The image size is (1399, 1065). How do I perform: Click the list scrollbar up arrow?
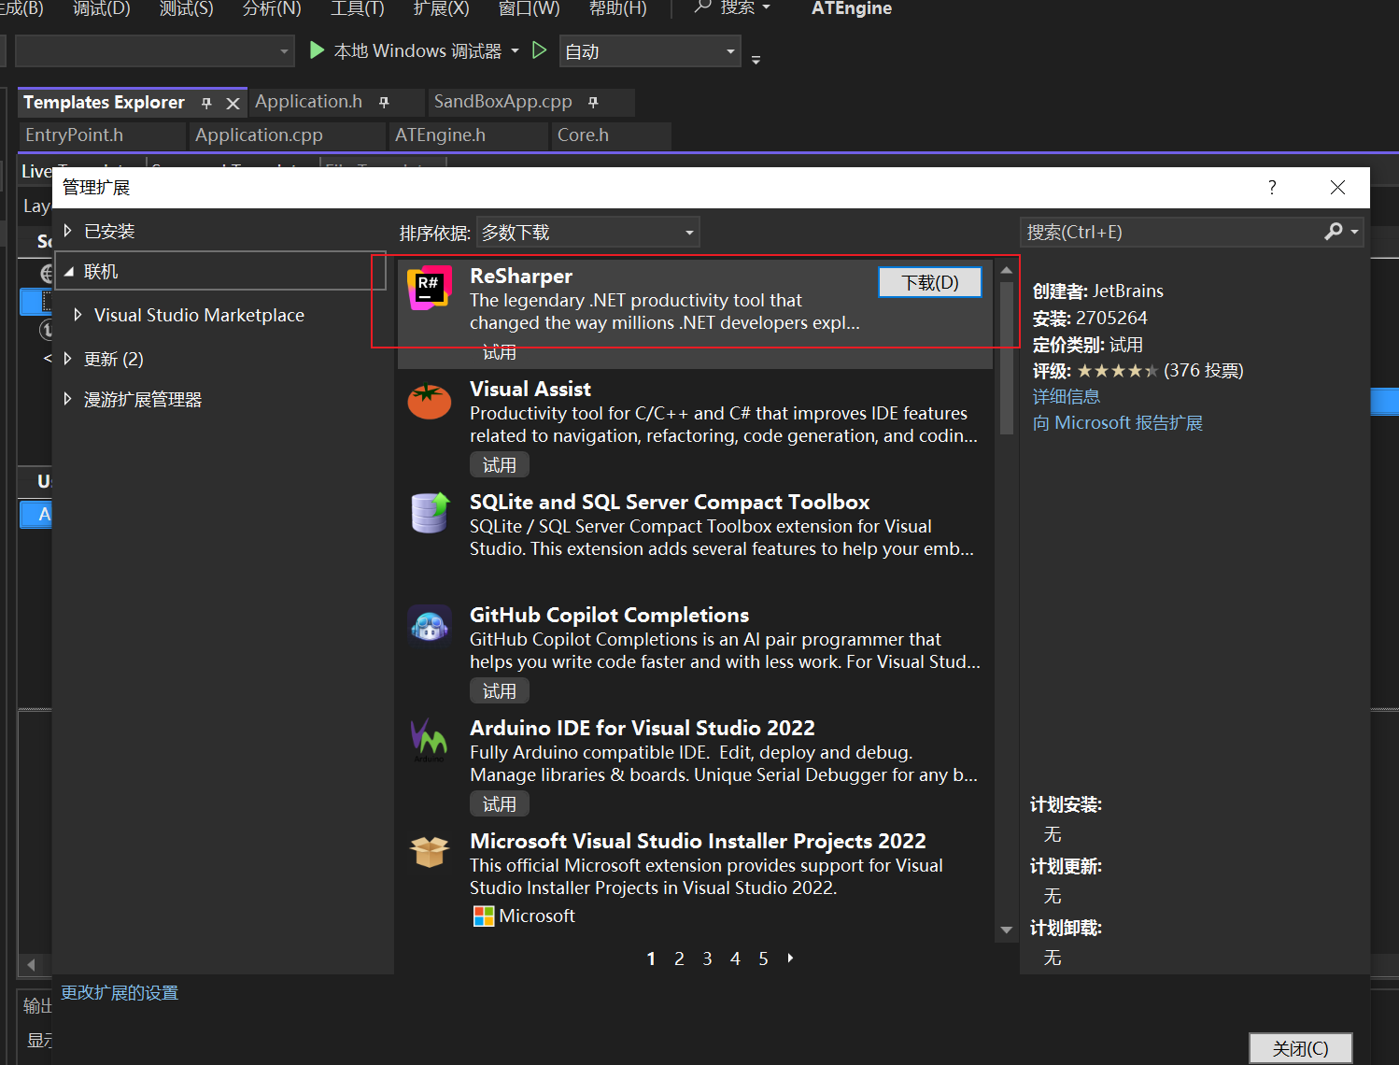coord(1006,270)
